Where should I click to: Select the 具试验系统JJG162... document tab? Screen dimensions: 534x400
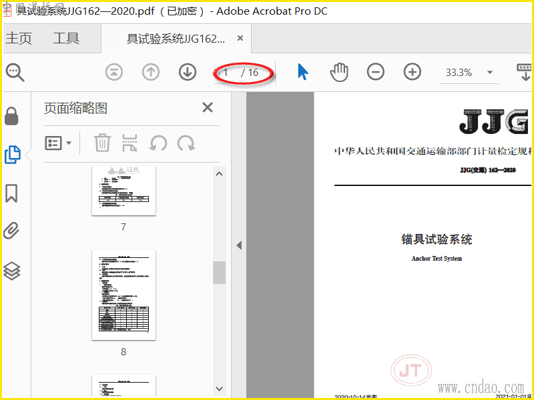(176, 39)
